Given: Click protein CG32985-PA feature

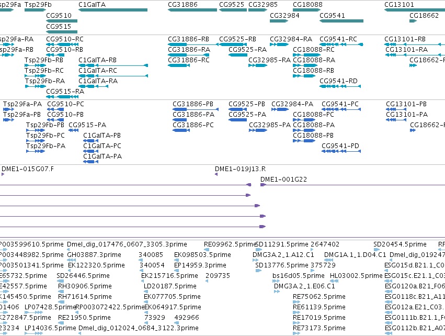Looking at the screenshot, I should coord(258,130).
